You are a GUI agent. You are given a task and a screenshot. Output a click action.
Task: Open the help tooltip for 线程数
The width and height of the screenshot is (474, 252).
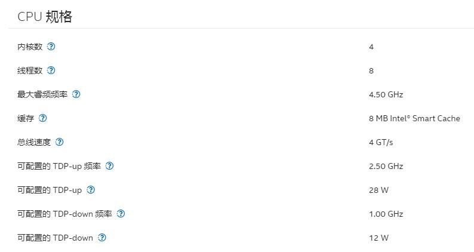(51, 70)
